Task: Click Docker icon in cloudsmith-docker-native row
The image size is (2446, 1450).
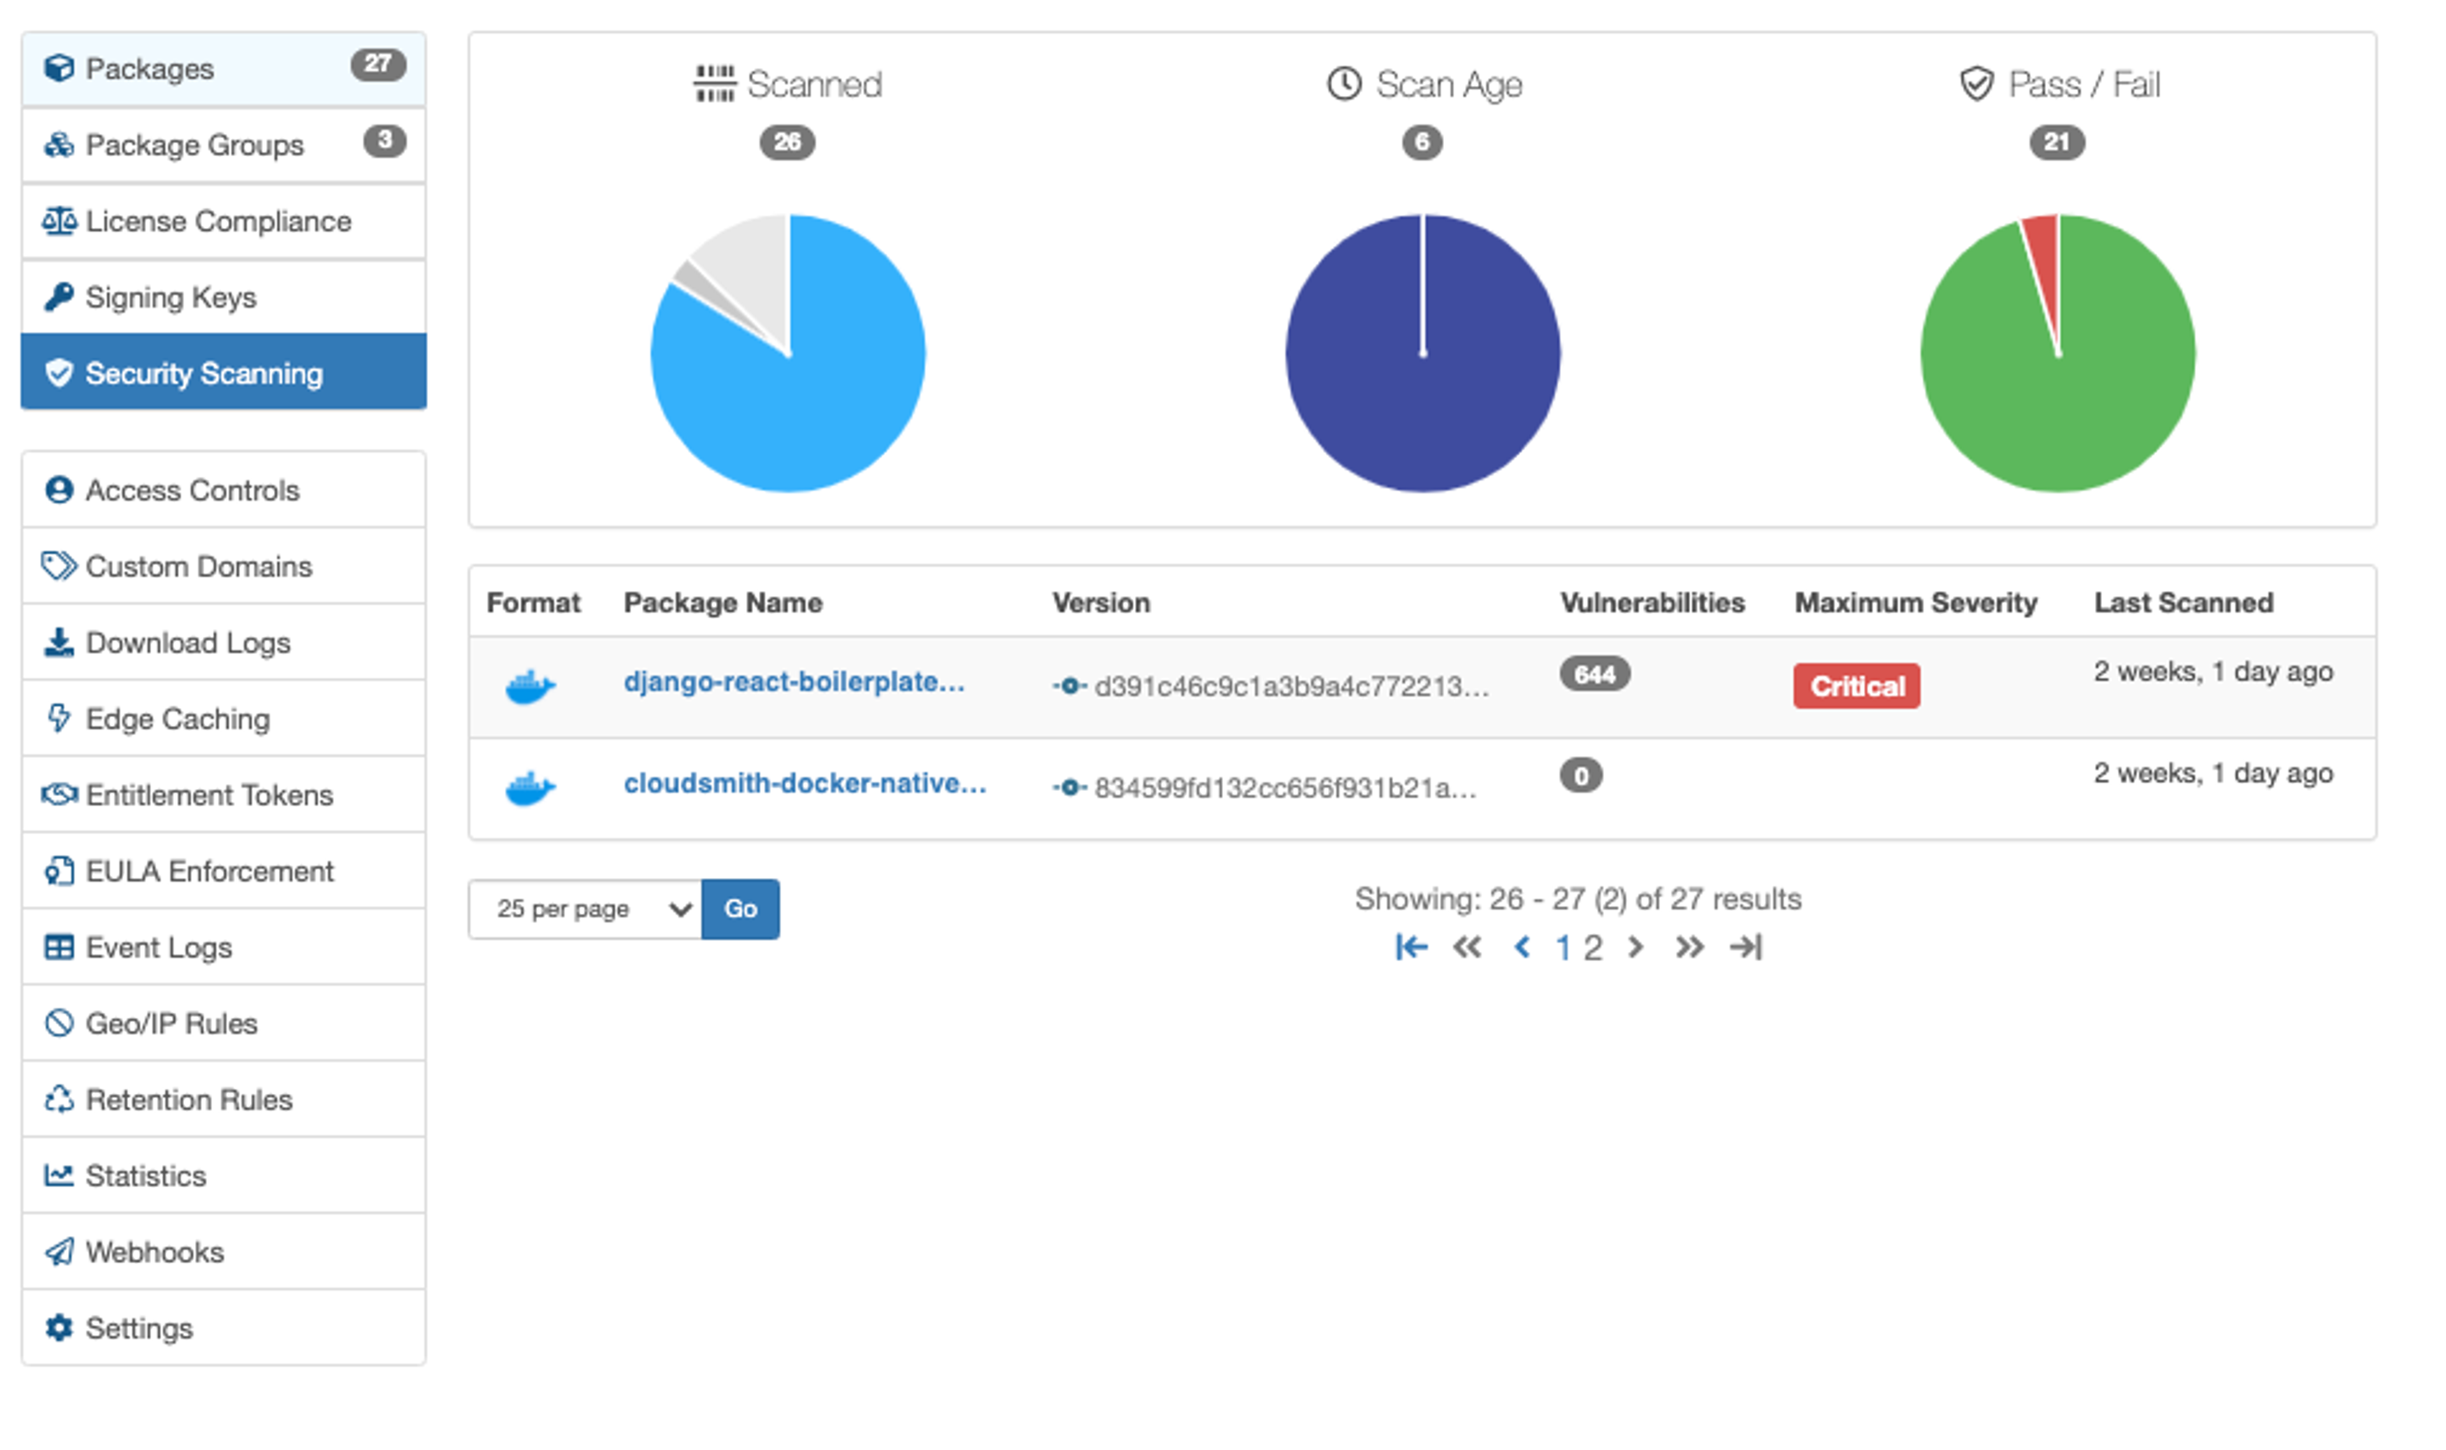Action: point(531,788)
